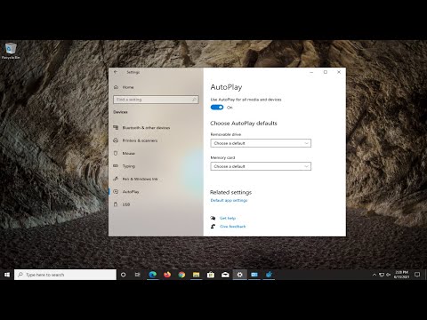Screen dimensions: 427x320
Task: Maximize the Settings window
Action: pos(326,72)
